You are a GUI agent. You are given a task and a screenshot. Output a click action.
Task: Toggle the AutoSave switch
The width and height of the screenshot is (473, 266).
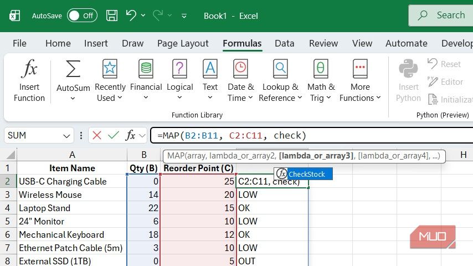82,16
